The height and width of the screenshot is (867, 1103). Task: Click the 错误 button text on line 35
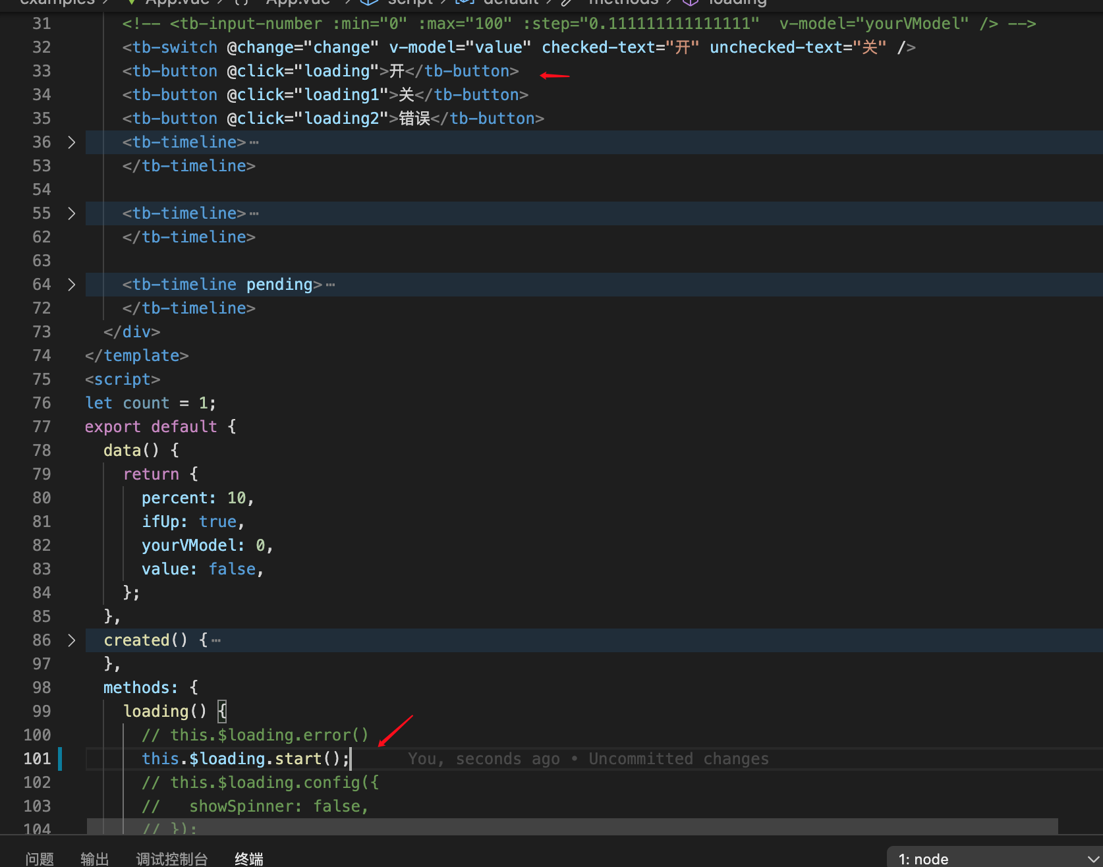click(414, 119)
